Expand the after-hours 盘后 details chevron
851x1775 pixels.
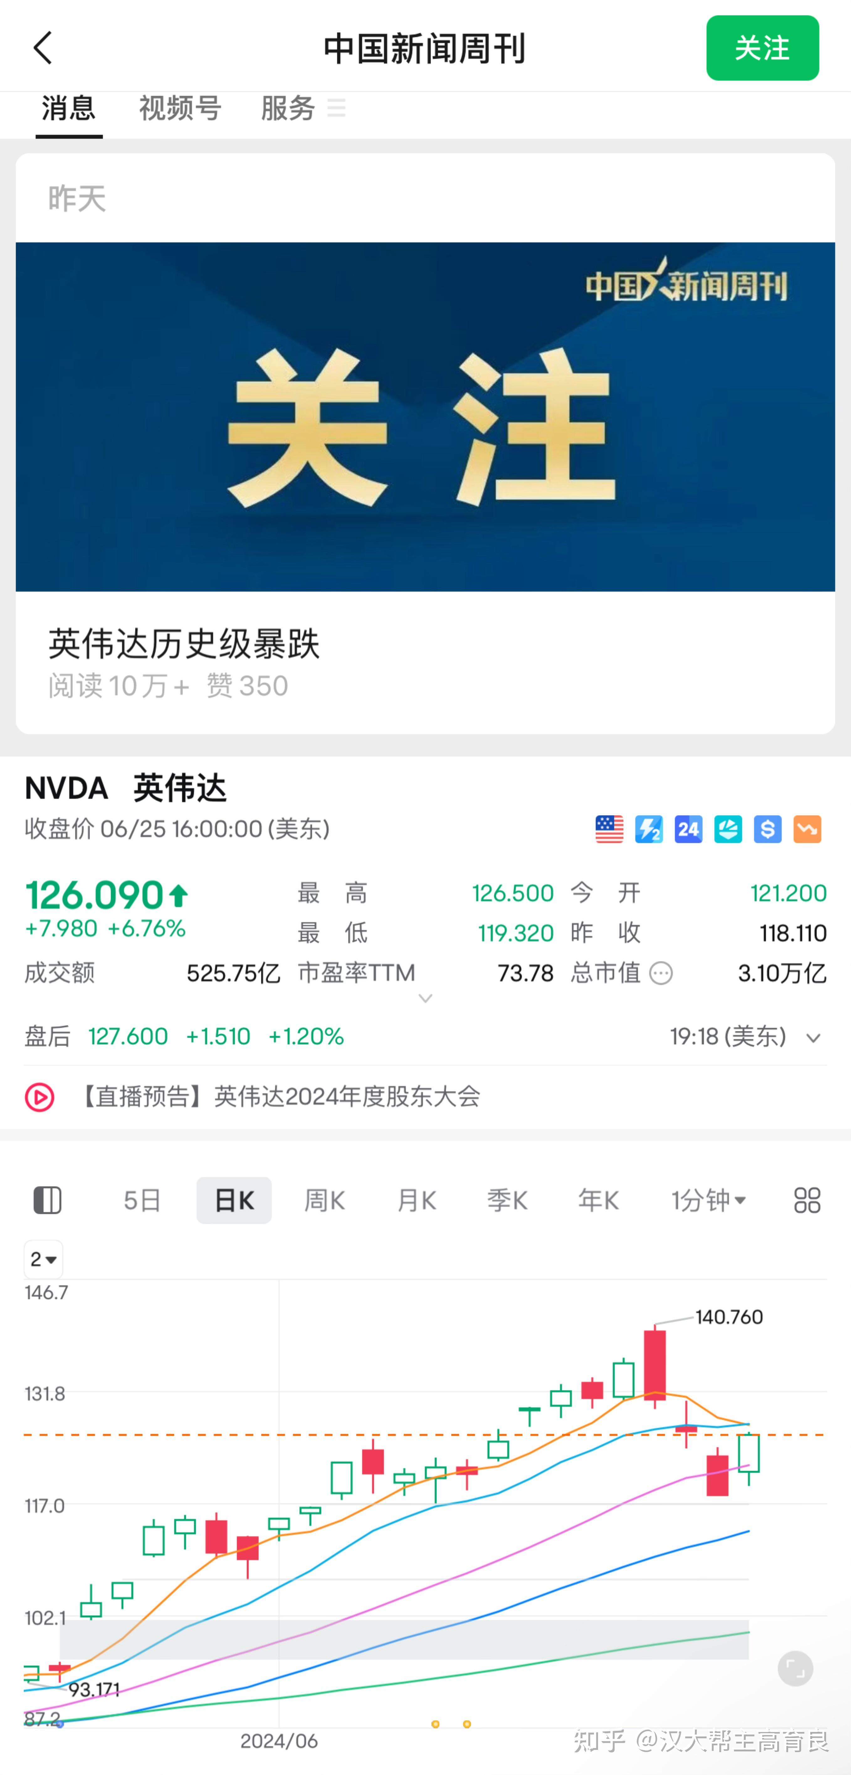point(813,1038)
